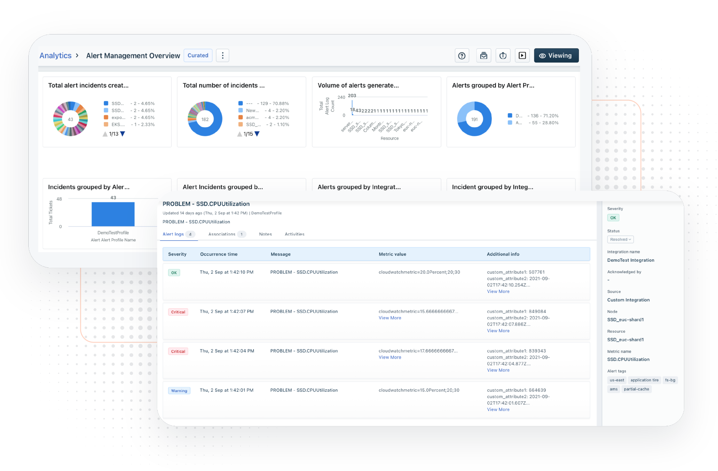This screenshot has width=718, height=471.
Task: Open the help icon
Action: [x=462, y=55]
